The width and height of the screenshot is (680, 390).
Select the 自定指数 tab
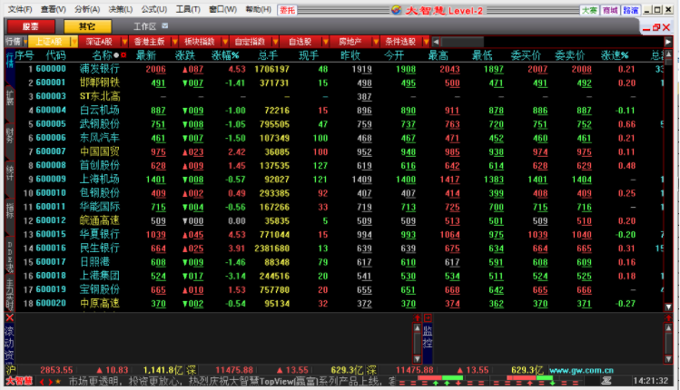click(251, 42)
